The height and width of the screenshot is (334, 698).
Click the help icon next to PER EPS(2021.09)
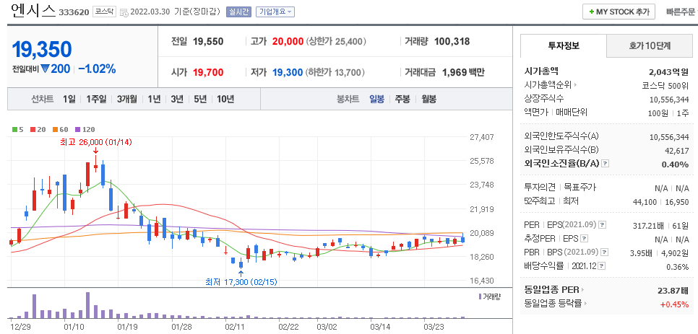603,225
